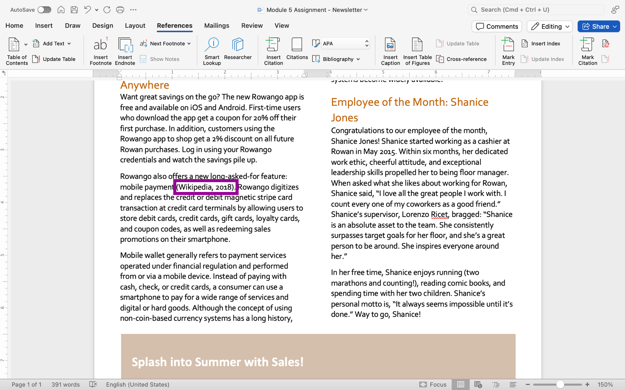Enable Focus mode
Image resolution: width=625 pixels, height=390 pixels.
coord(433,385)
